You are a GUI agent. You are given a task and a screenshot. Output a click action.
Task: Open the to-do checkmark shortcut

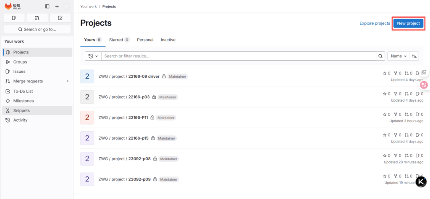60,18
